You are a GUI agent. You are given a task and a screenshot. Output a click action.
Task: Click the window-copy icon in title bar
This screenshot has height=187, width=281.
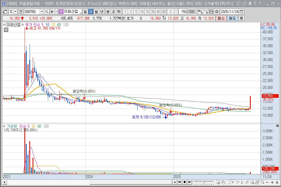click(x=244, y=3)
